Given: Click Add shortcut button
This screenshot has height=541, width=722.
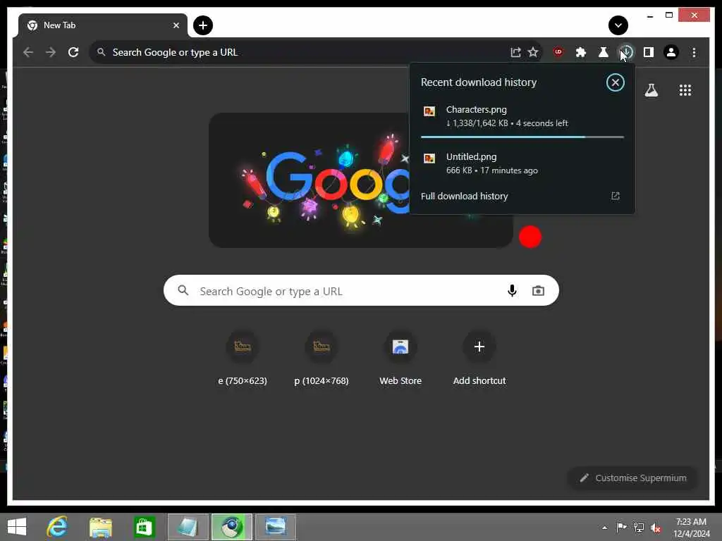Looking at the screenshot, I should click(x=479, y=359).
